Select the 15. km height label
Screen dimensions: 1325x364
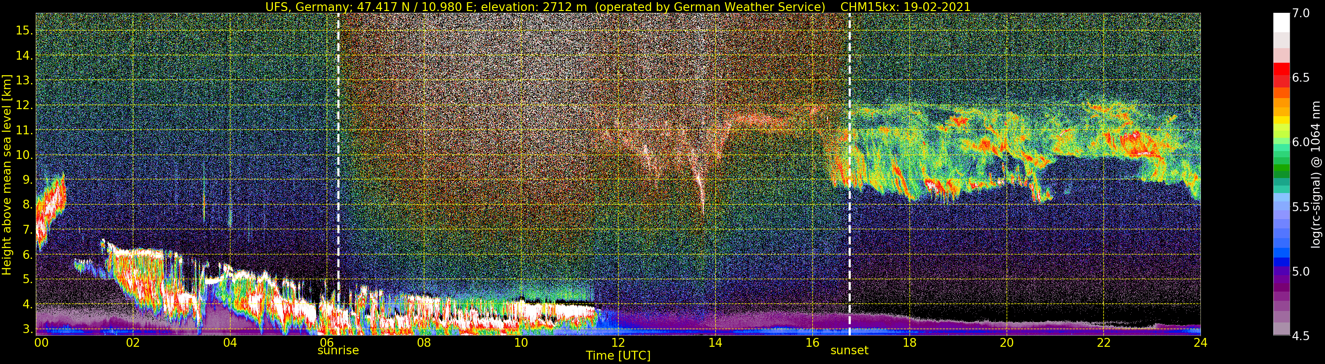tap(24, 30)
